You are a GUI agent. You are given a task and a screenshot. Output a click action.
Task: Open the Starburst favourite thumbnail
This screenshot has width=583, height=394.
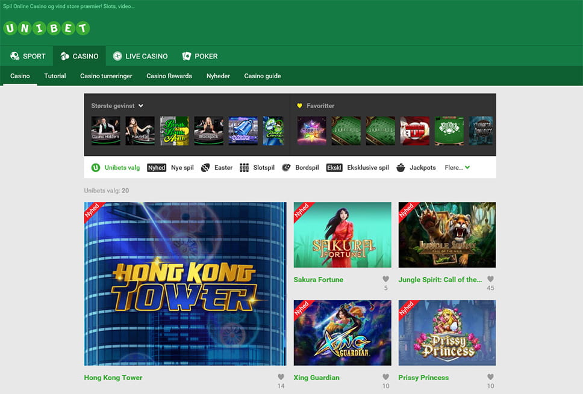311,131
